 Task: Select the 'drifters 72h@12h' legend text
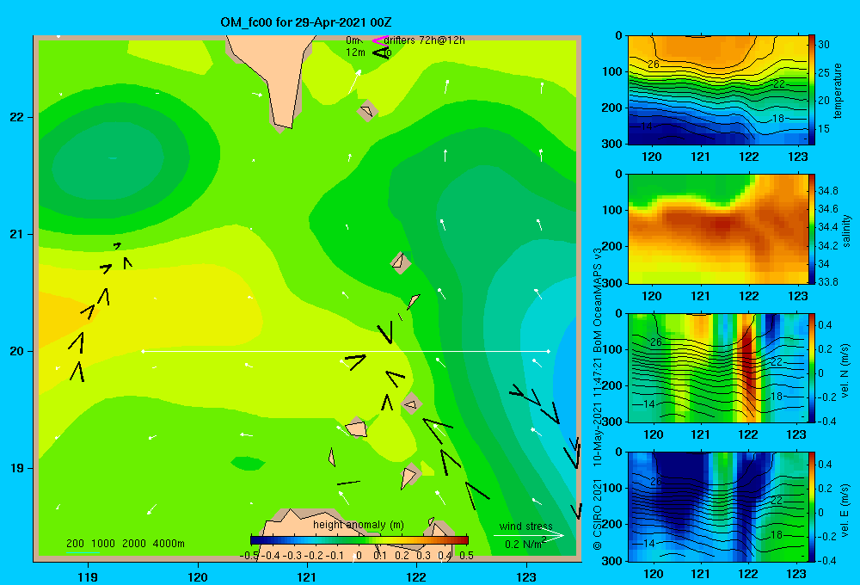[x=424, y=40]
